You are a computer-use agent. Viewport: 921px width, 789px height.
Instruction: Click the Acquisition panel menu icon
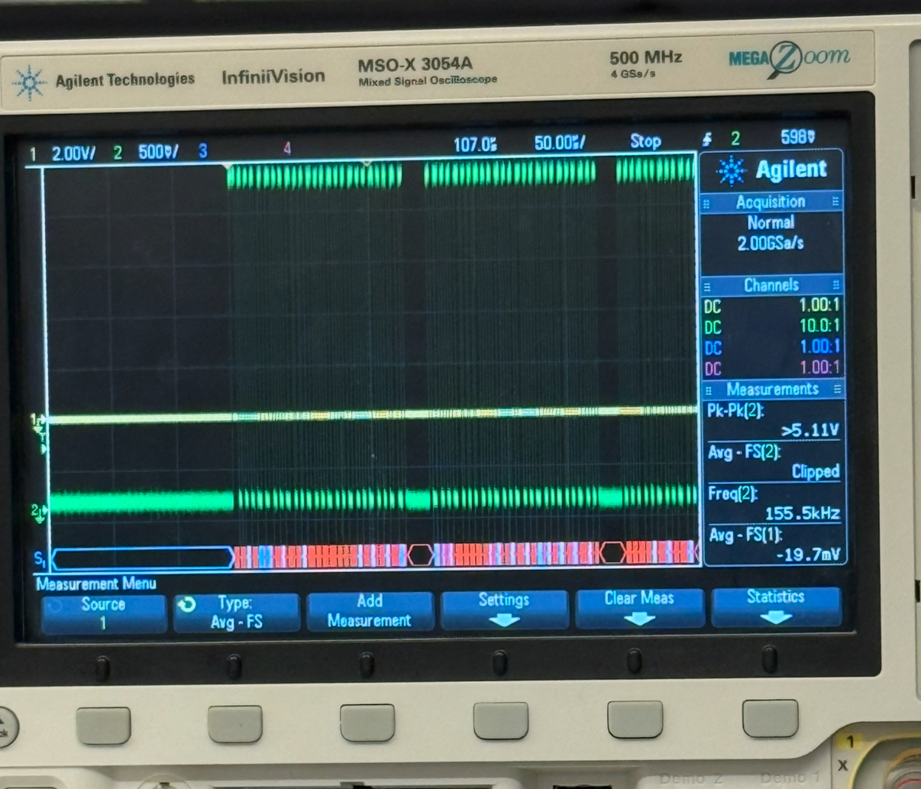tap(835, 202)
